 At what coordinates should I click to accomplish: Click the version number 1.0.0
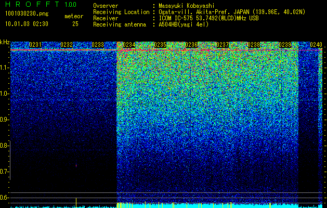point(71,5)
